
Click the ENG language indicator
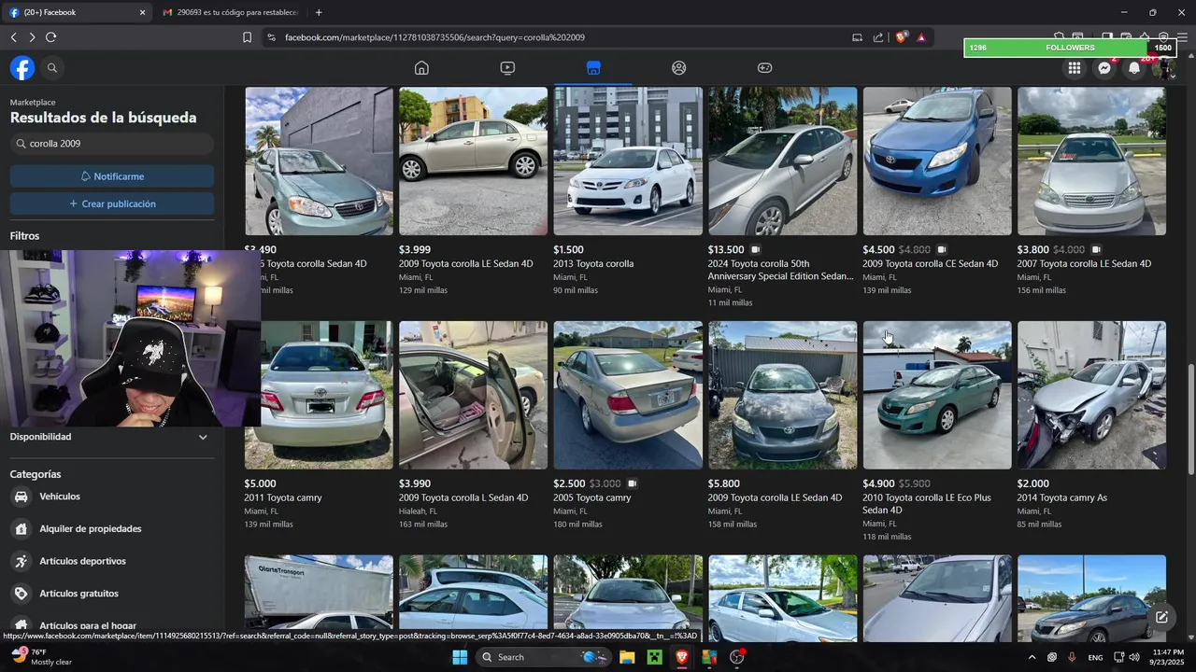[1095, 657]
